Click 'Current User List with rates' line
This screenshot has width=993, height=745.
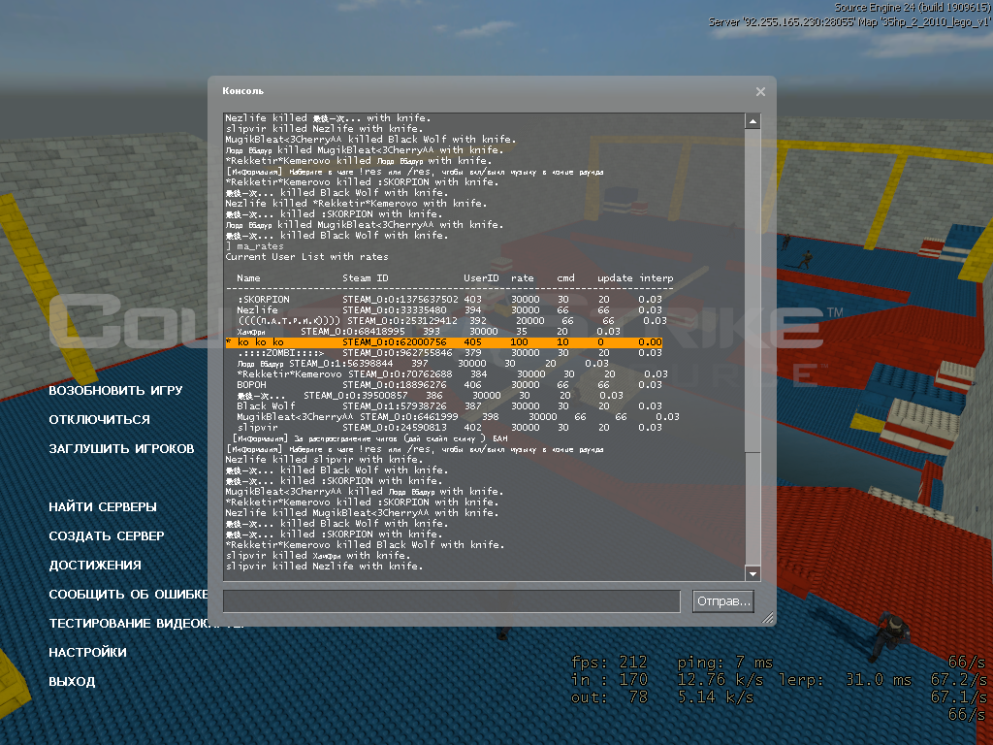pos(307,257)
